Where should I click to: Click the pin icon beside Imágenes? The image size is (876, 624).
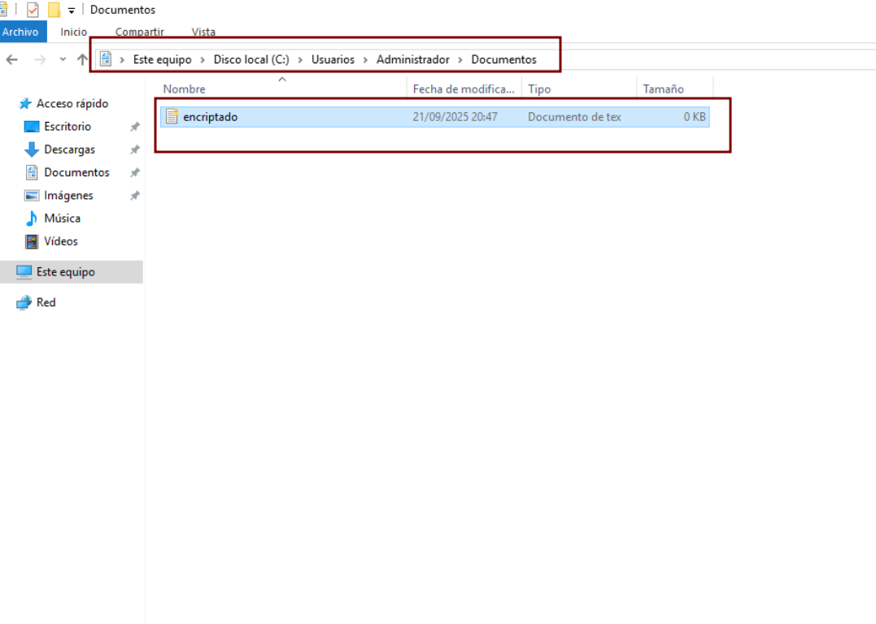pyautogui.click(x=135, y=195)
